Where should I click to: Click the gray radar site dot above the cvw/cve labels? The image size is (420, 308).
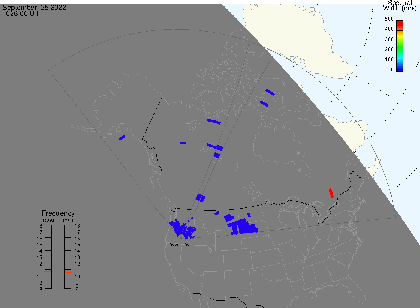click(181, 238)
